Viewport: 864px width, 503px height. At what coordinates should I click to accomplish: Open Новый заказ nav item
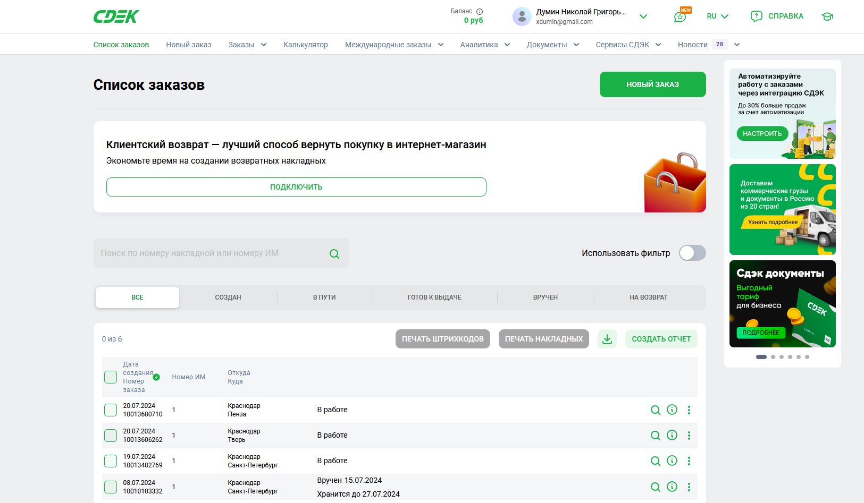pos(189,45)
